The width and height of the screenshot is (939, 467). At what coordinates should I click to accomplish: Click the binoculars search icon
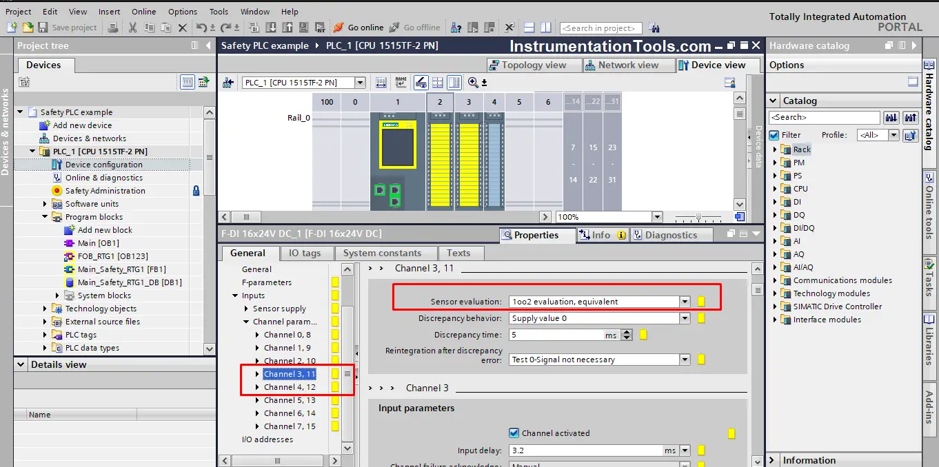654,28
